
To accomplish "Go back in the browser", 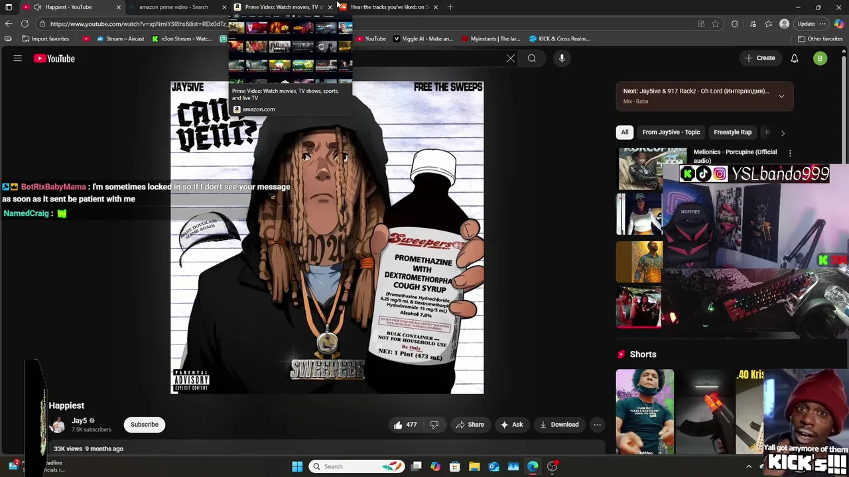I will pyautogui.click(x=8, y=24).
